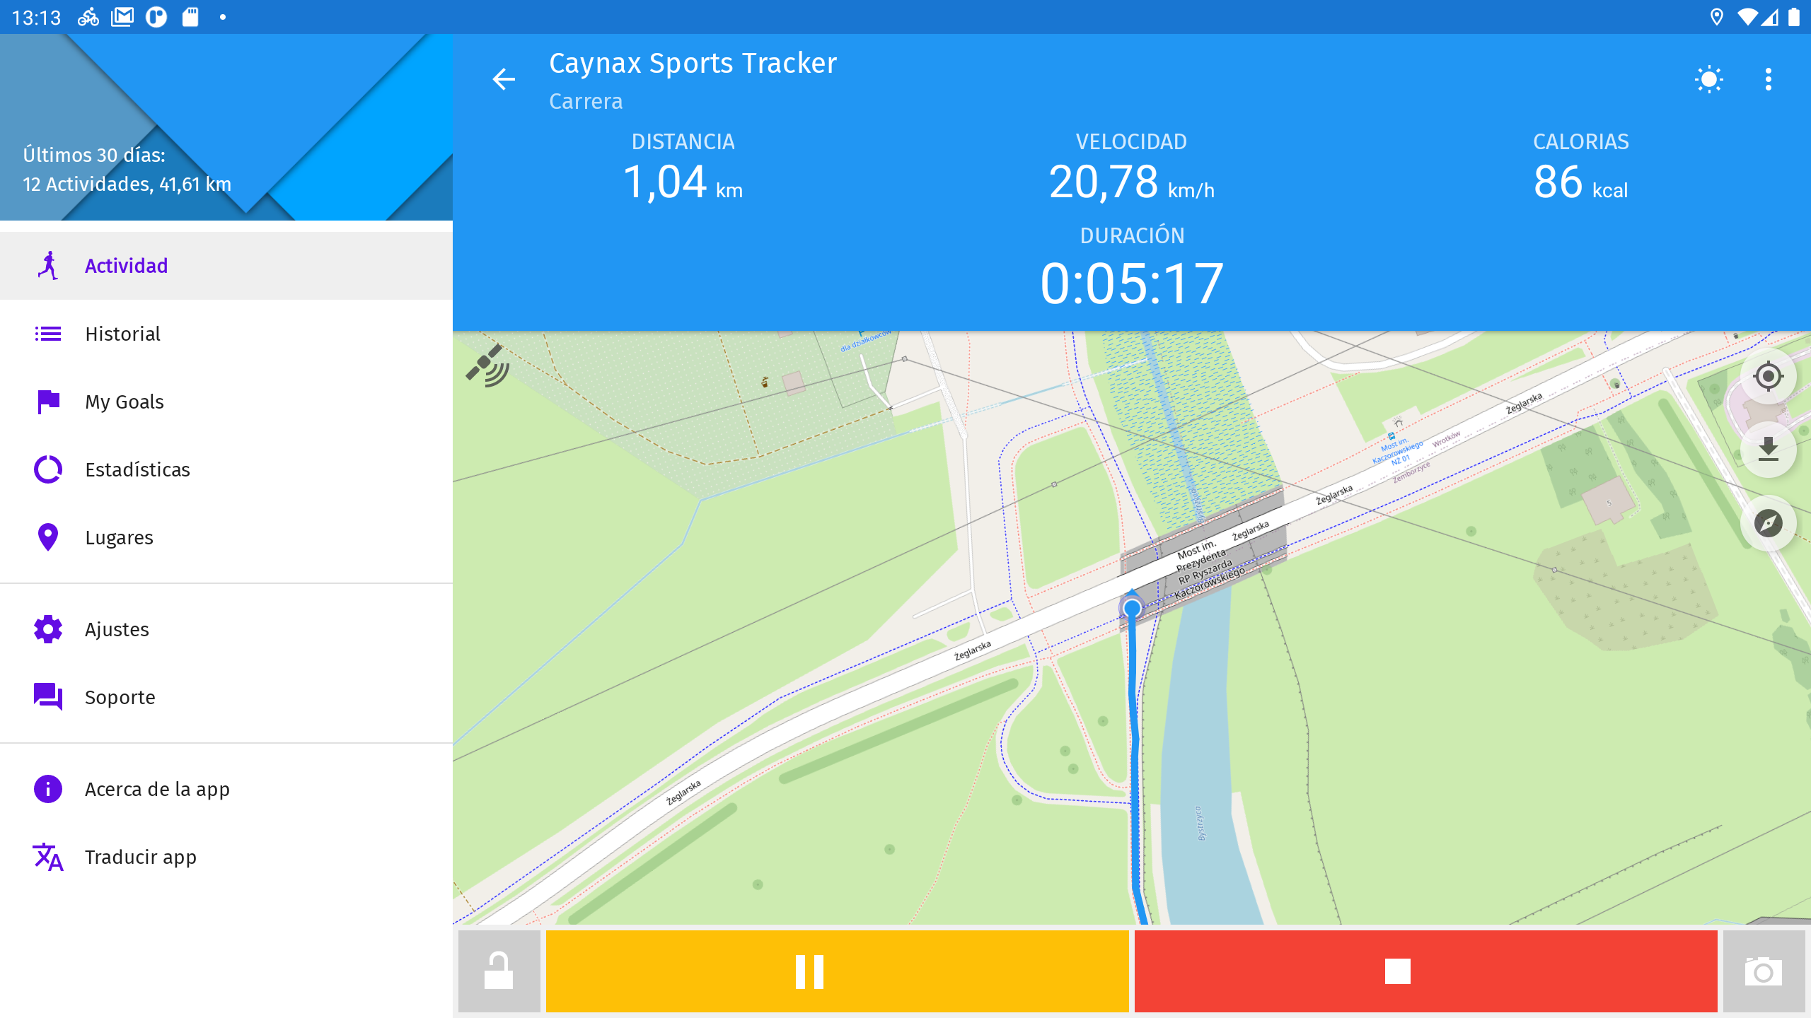
Task: Click the current position marker on map
Action: click(x=1132, y=607)
